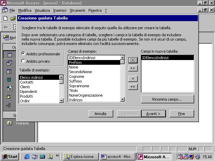Open the ? help menu
This screenshot has height=161, width=215.
[x=106, y=10]
